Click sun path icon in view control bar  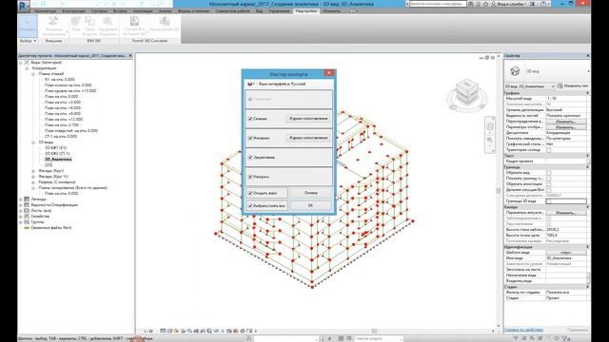(x=176, y=331)
